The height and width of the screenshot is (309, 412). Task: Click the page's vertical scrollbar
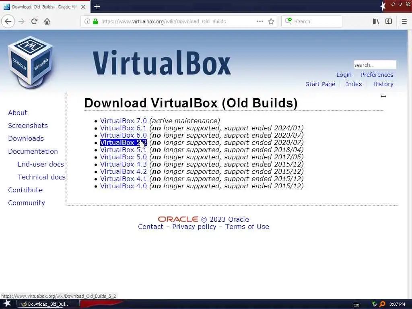(410, 164)
